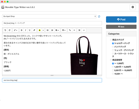
Task: Open settings with the gear icon
Action: 133,7
